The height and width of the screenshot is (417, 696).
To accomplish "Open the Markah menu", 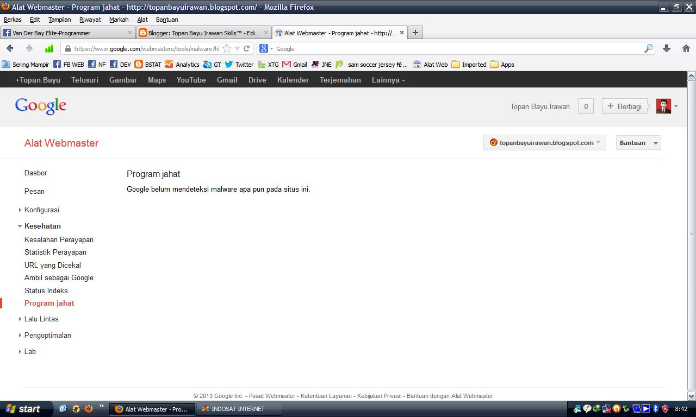I will [x=119, y=20].
